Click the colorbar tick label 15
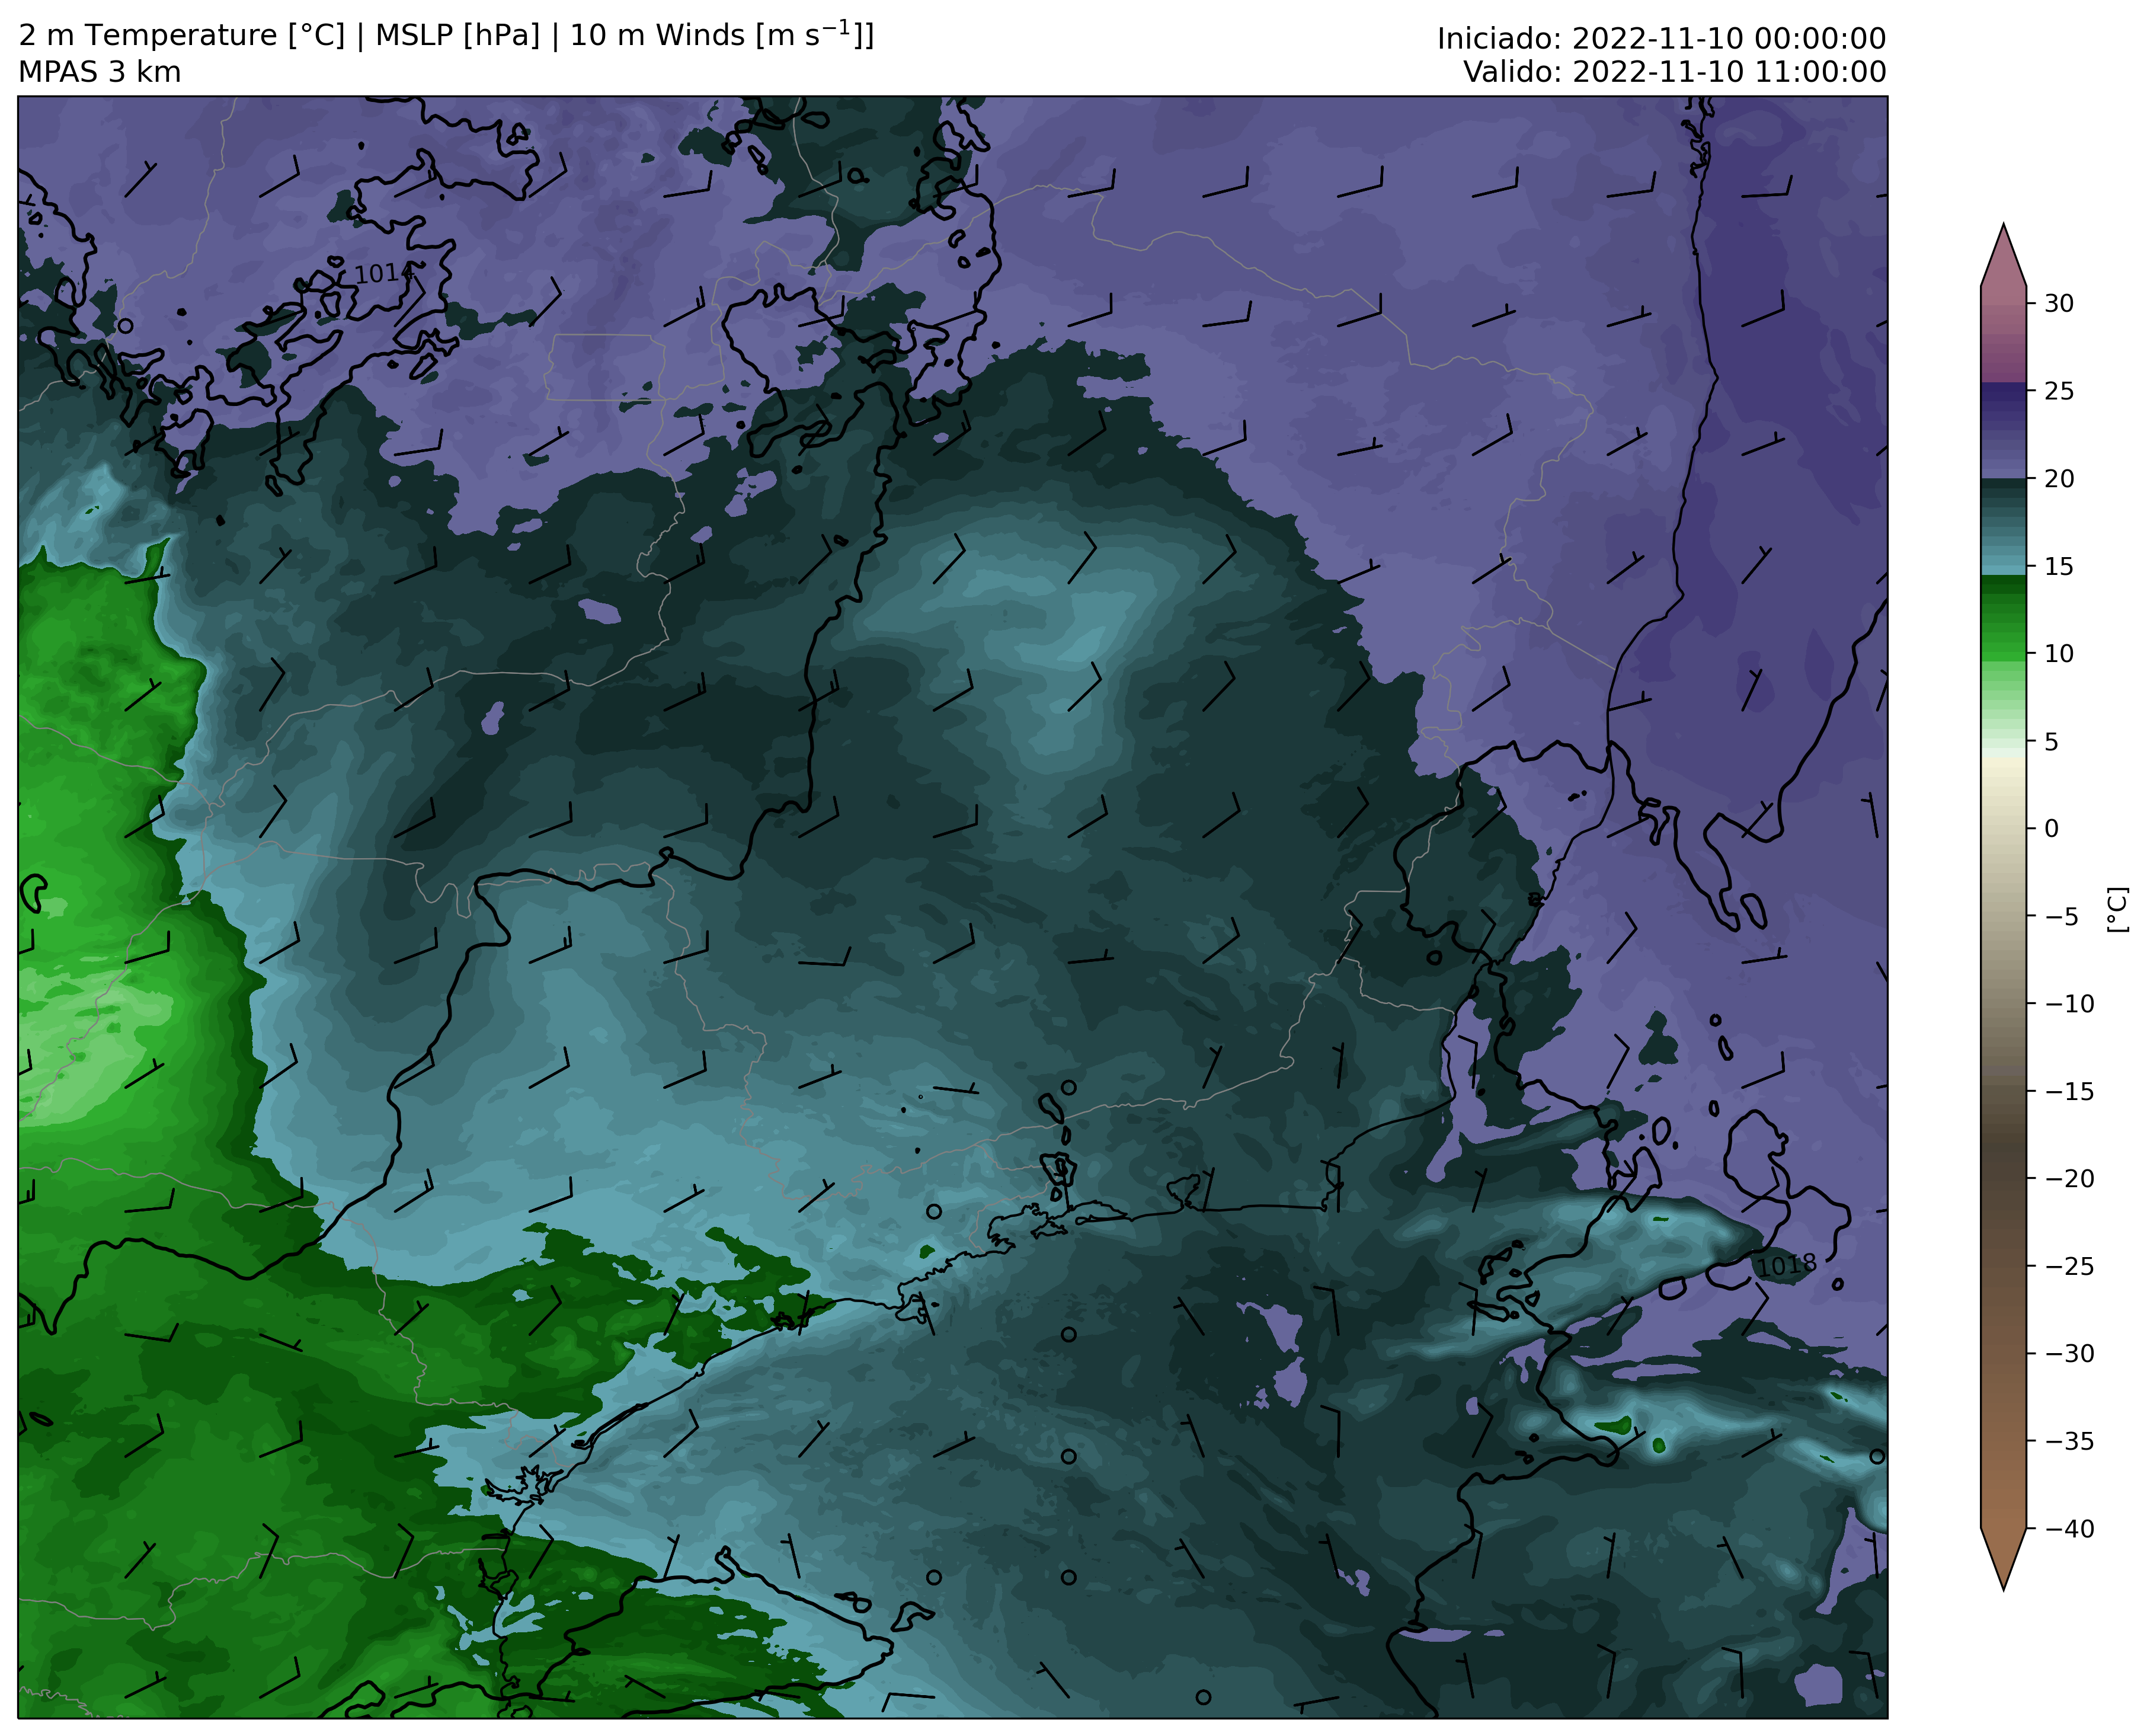This screenshot has height=1736, width=2147. pyautogui.click(x=2058, y=566)
